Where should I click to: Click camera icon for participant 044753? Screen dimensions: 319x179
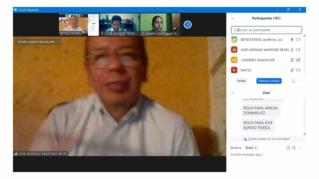coord(298,70)
